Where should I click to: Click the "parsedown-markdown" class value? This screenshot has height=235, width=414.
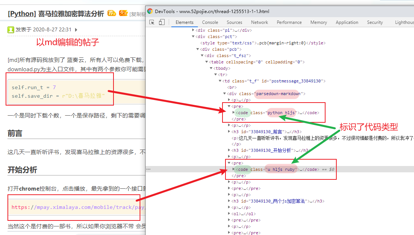click(278, 94)
